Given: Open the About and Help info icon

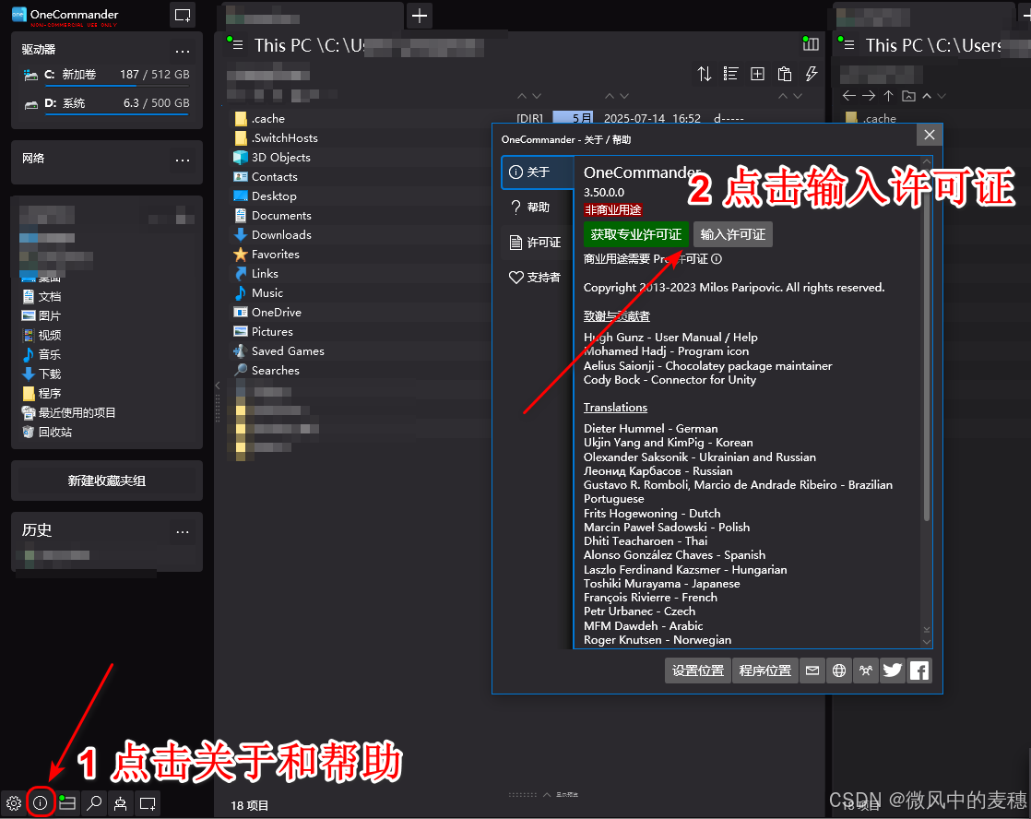Looking at the screenshot, I should coord(40,802).
